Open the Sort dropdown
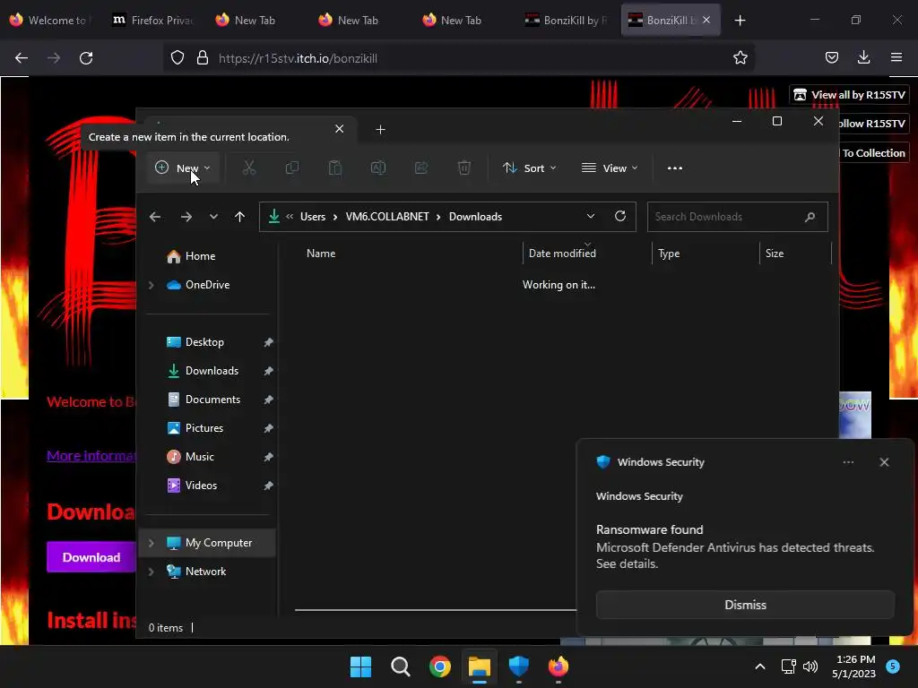 (x=529, y=168)
